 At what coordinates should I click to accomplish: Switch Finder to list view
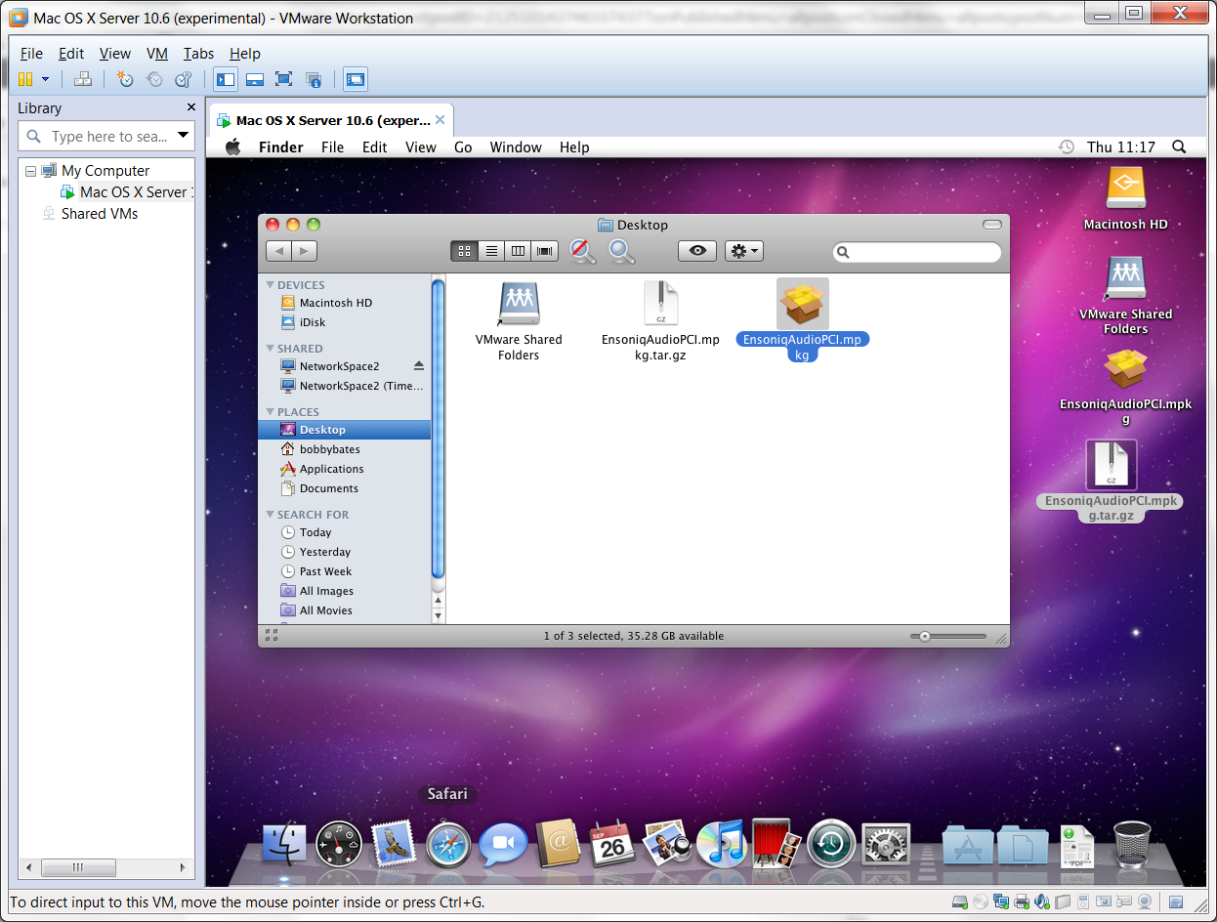coord(491,251)
